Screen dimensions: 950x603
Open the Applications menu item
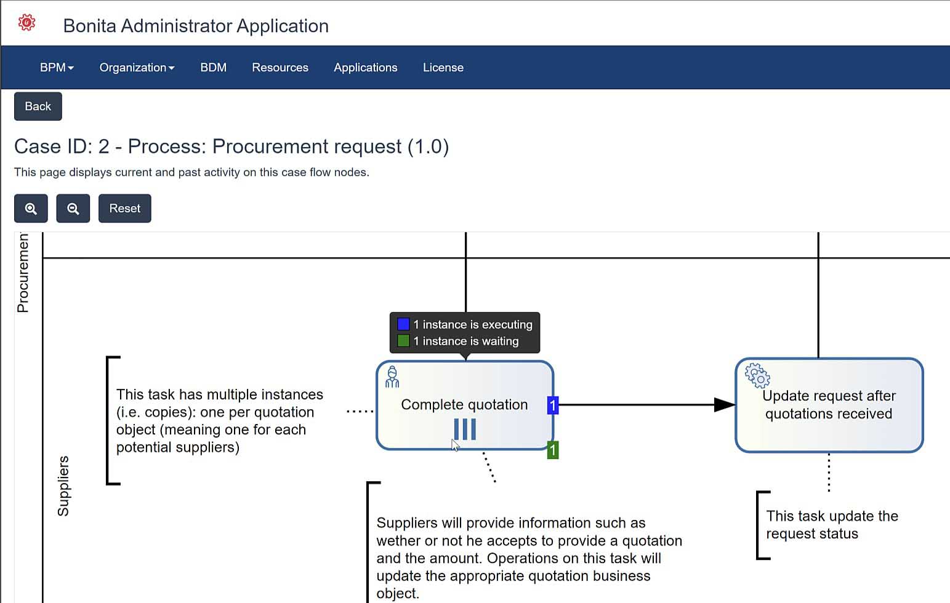pyautogui.click(x=366, y=68)
